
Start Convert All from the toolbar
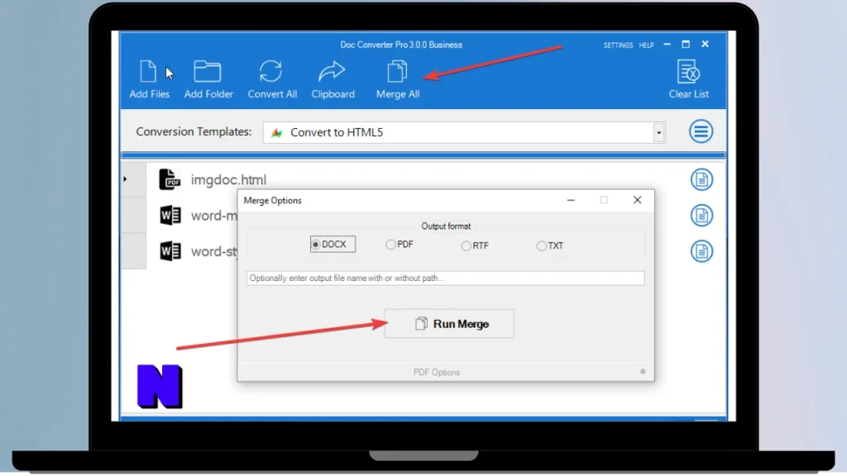coord(272,79)
